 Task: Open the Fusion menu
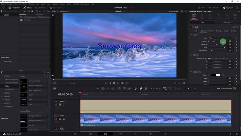63,4
